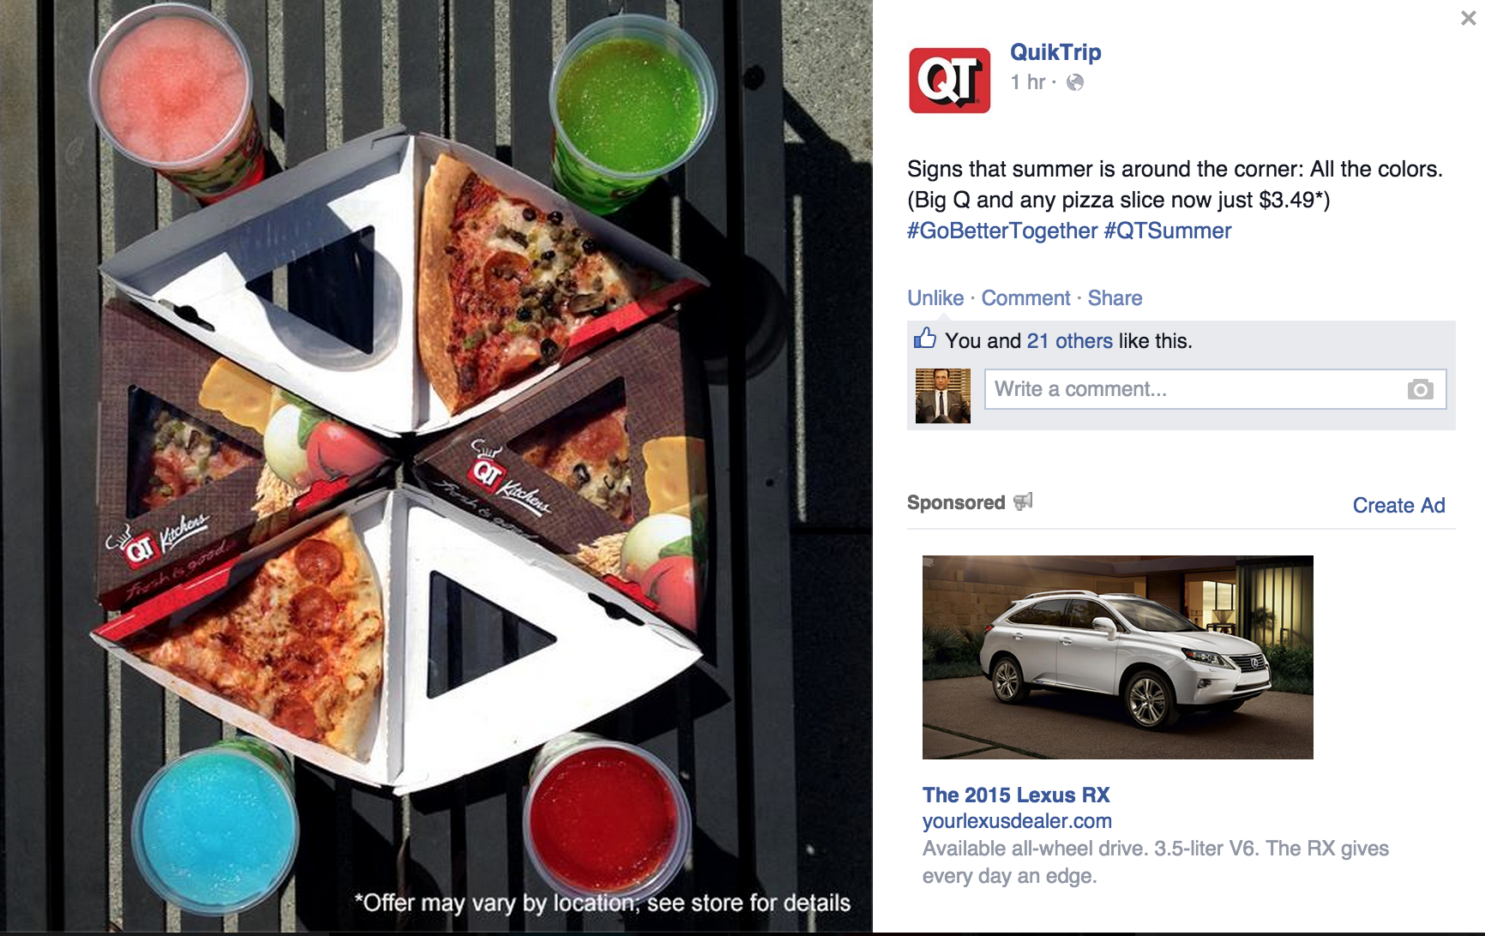Click the thumbs-up like icon
This screenshot has height=936, width=1485.
(924, 339)
